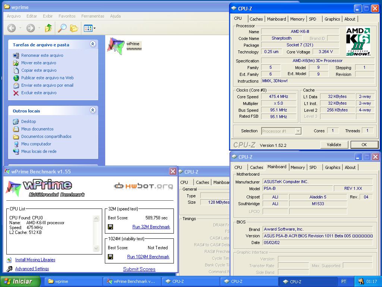Click the system tray icon beside the clock
382x287 pixels.
click(361, 281)
